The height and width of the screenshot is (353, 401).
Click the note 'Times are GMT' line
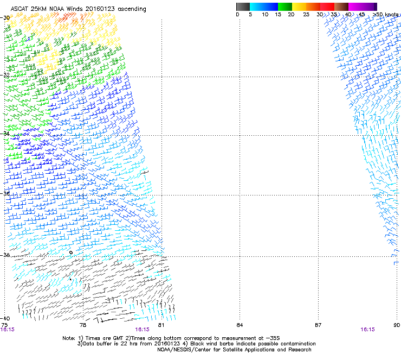coord(171,338)
